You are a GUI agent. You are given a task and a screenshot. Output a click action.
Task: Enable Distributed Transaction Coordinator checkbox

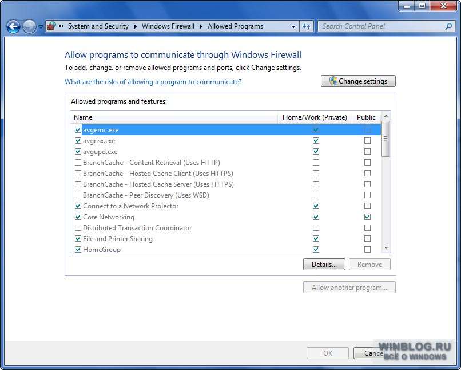click(78, 227)
